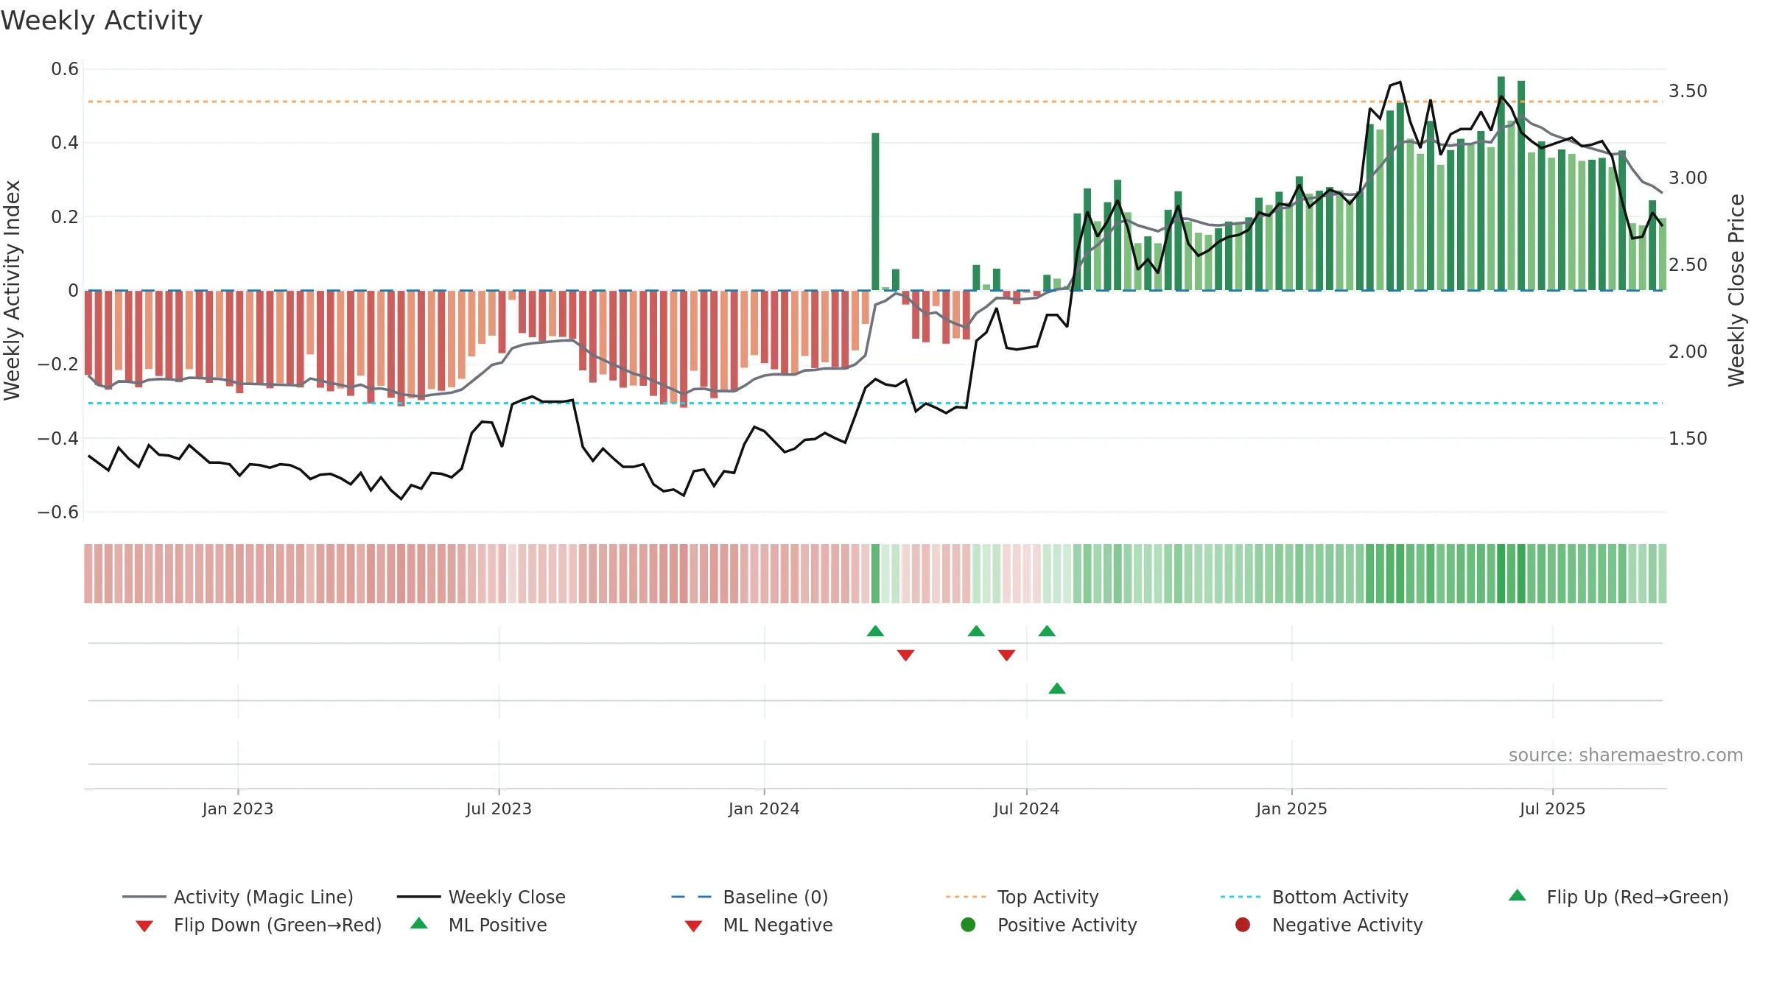Click the Jan 2024 x-axis label
The width and height of the screenshot is (1768, 994).
764,808
